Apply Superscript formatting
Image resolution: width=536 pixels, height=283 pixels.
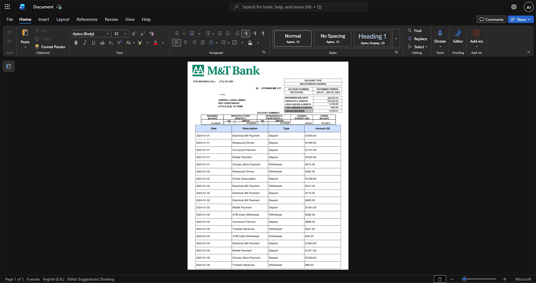coord(120,42)
